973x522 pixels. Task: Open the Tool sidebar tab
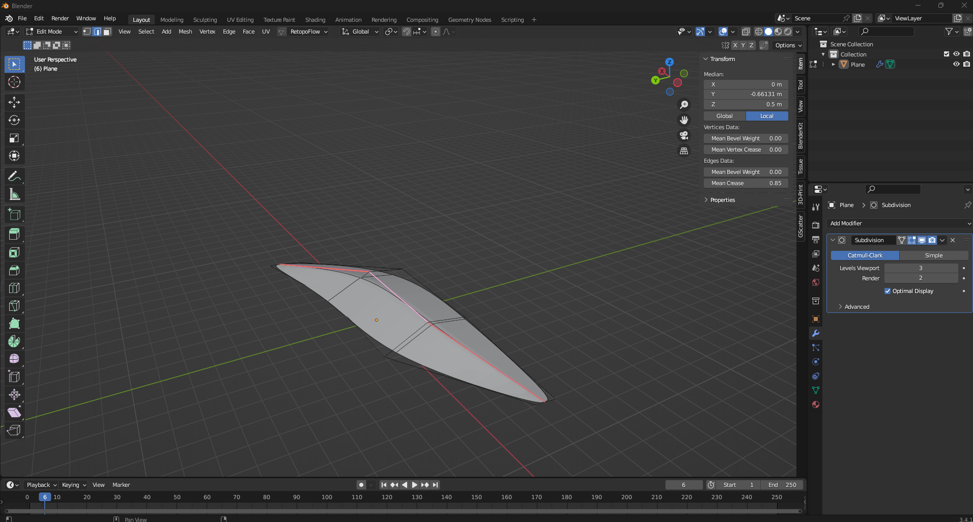click(x=800, y=85)
